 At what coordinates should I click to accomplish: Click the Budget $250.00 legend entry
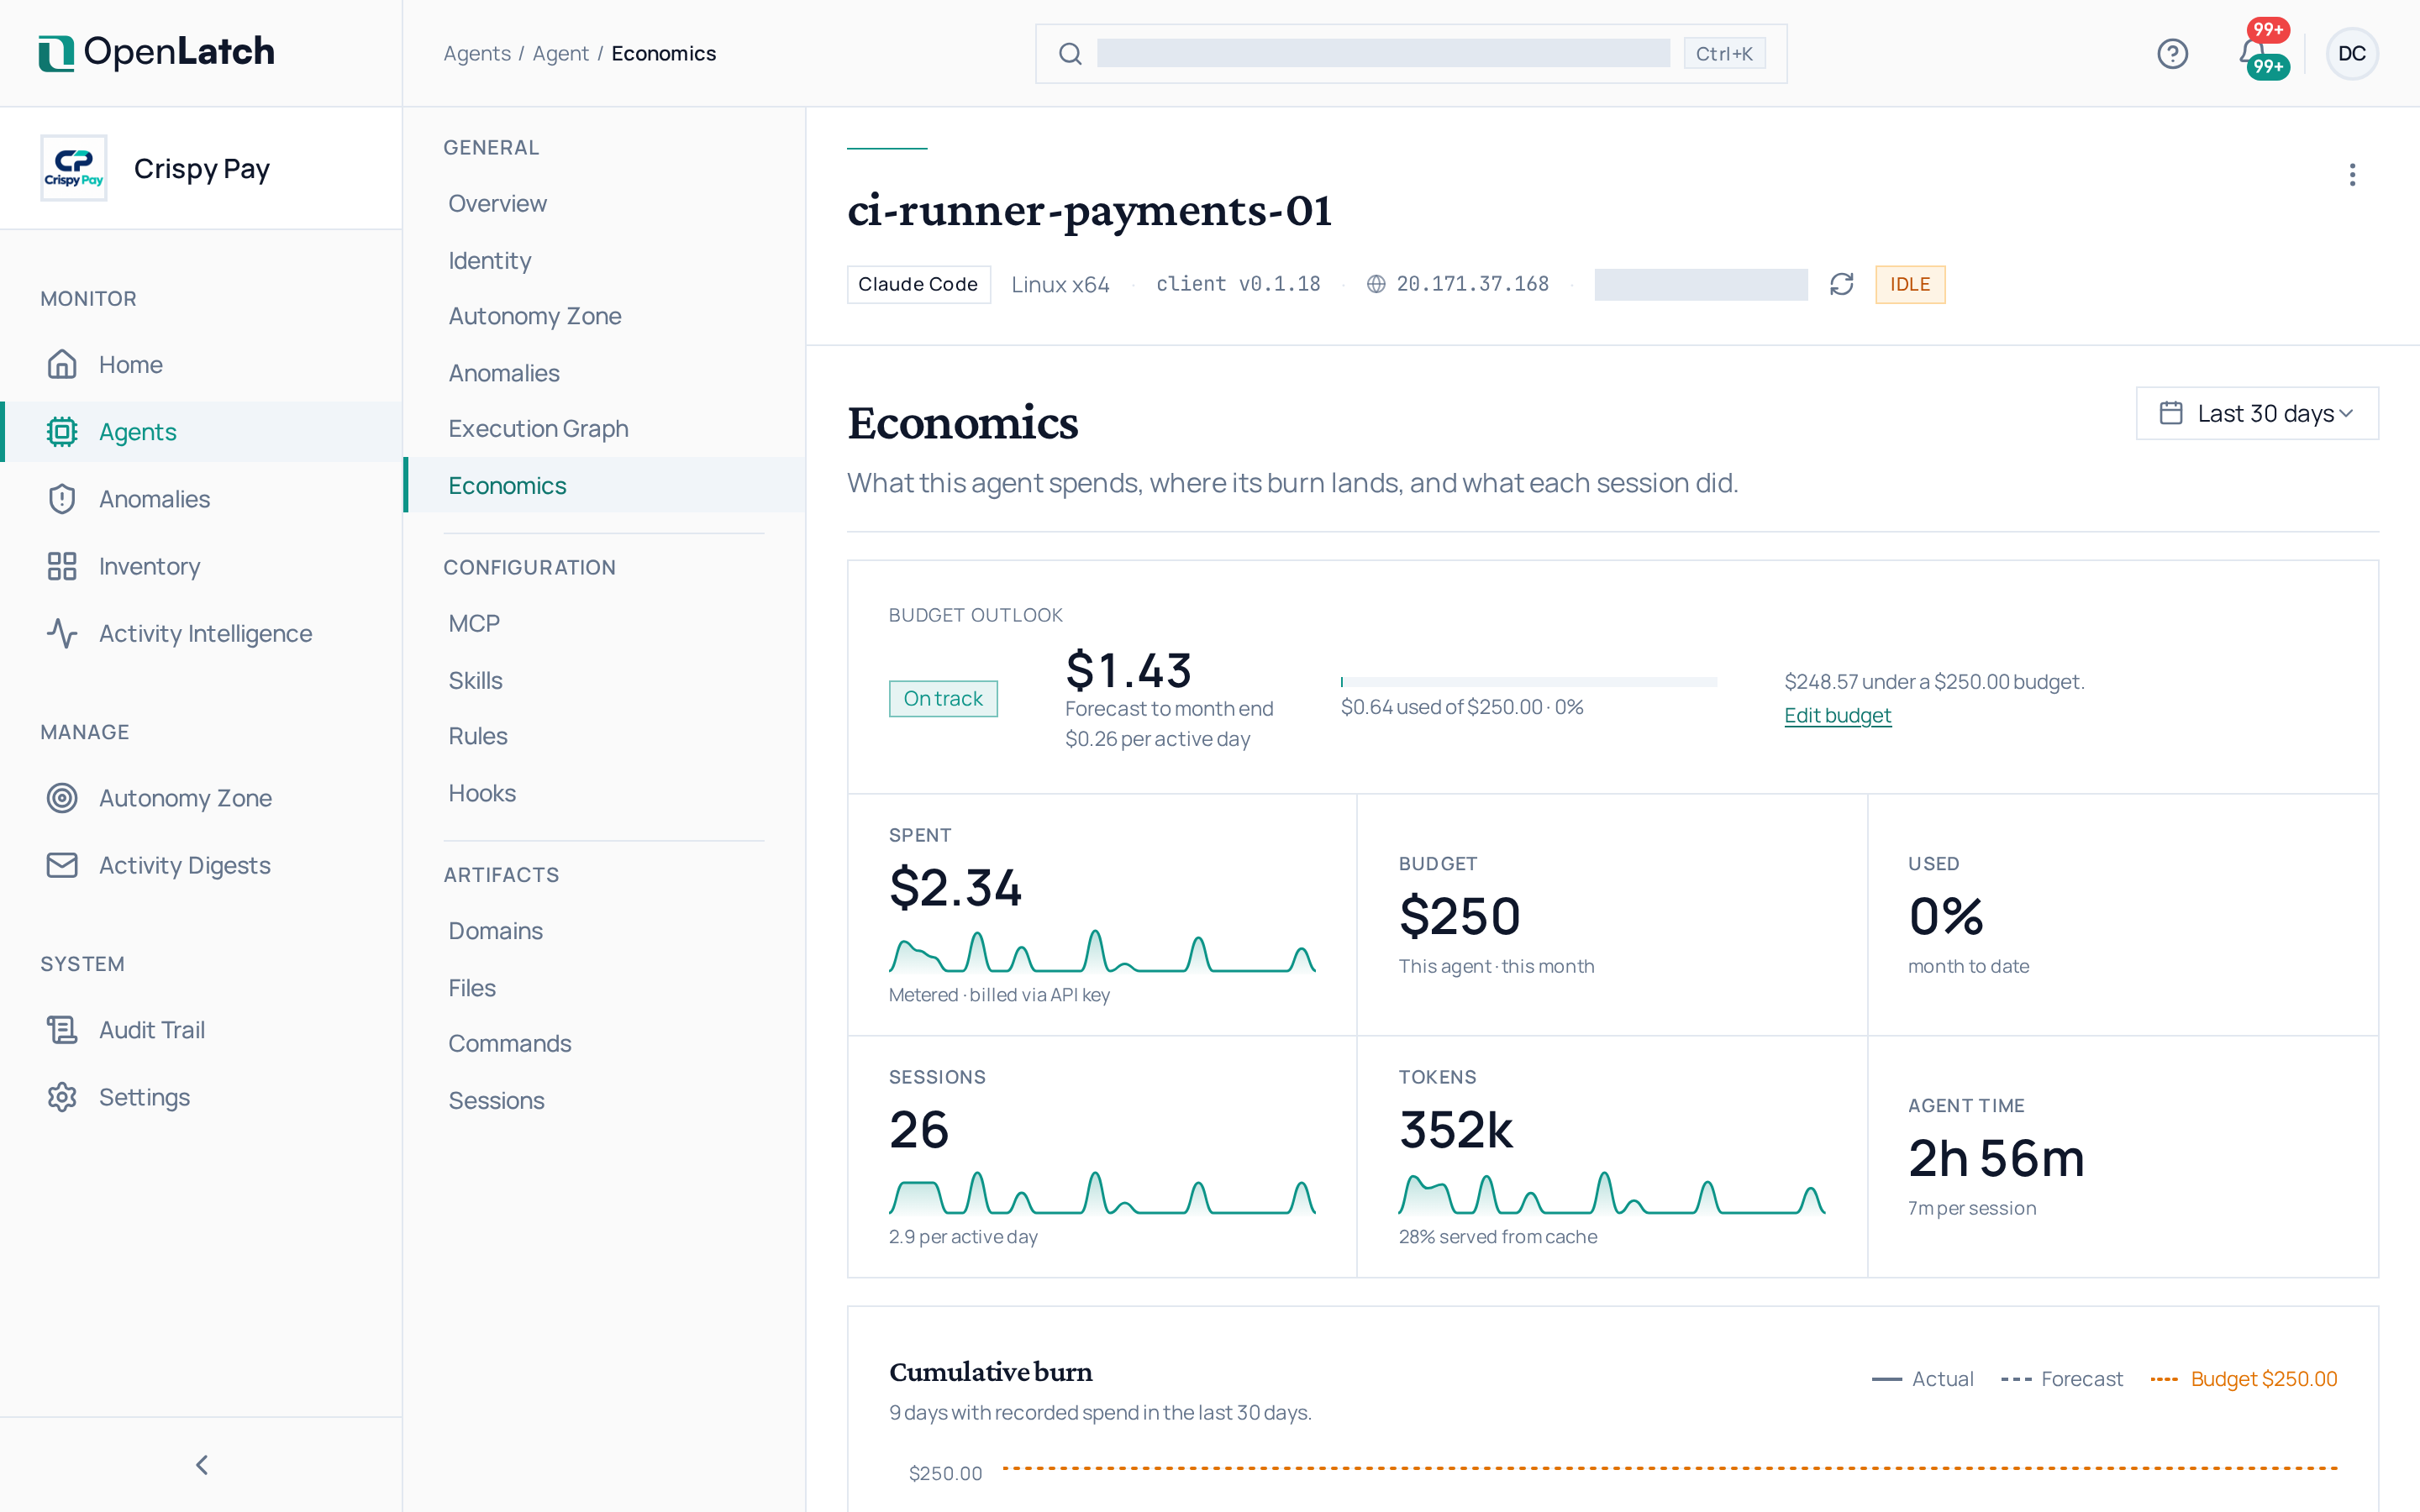point(2243,1379)
